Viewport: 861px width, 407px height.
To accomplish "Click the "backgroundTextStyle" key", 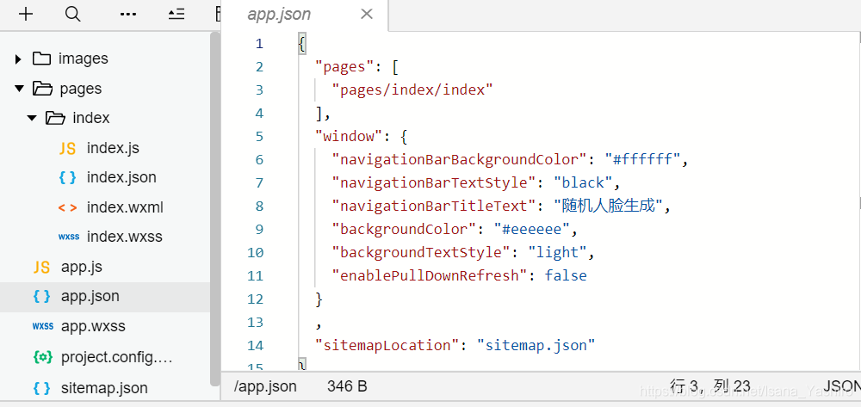I will 422,252.
